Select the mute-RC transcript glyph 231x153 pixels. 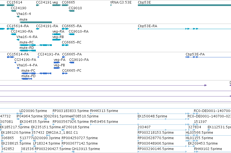(36, 45)
